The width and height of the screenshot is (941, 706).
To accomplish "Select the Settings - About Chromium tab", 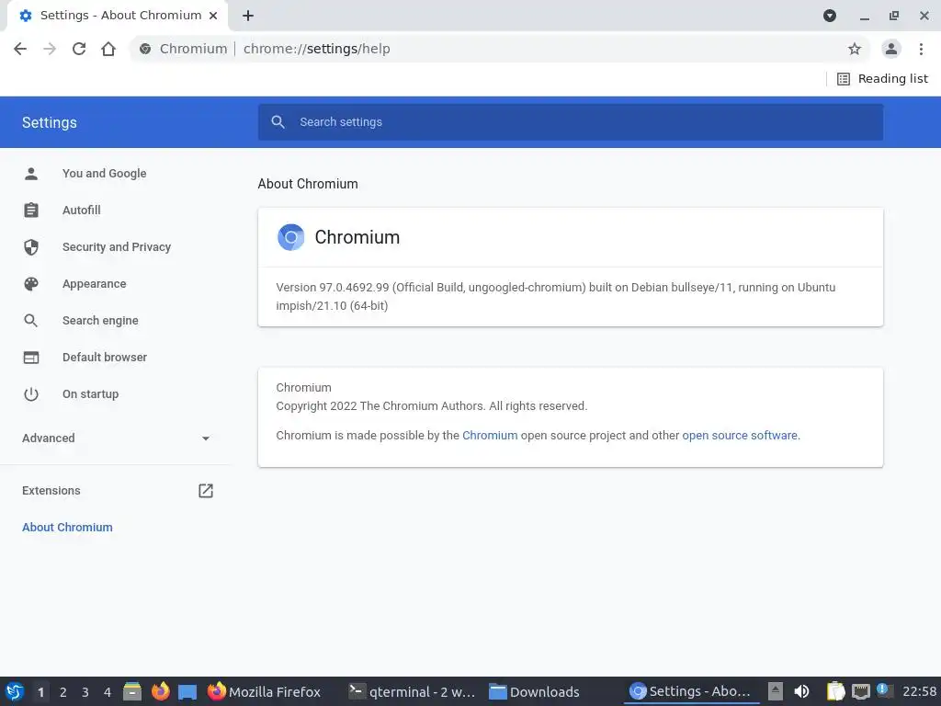I will (118, 16).
